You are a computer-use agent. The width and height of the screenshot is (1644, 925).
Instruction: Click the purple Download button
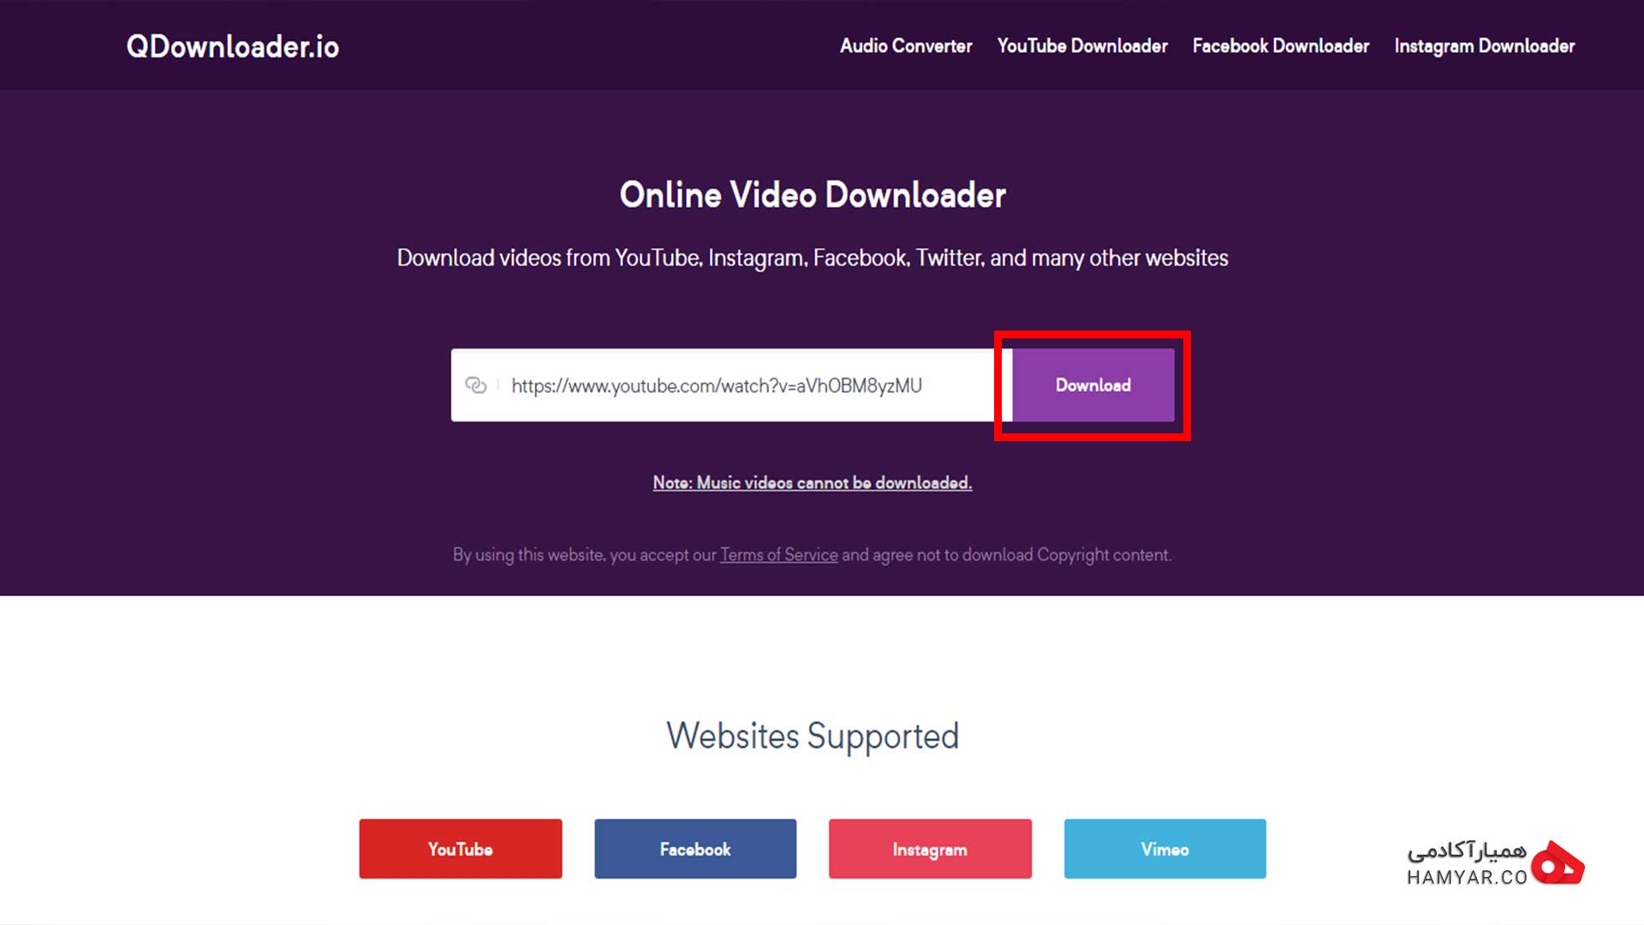(x=1093, y=385)
